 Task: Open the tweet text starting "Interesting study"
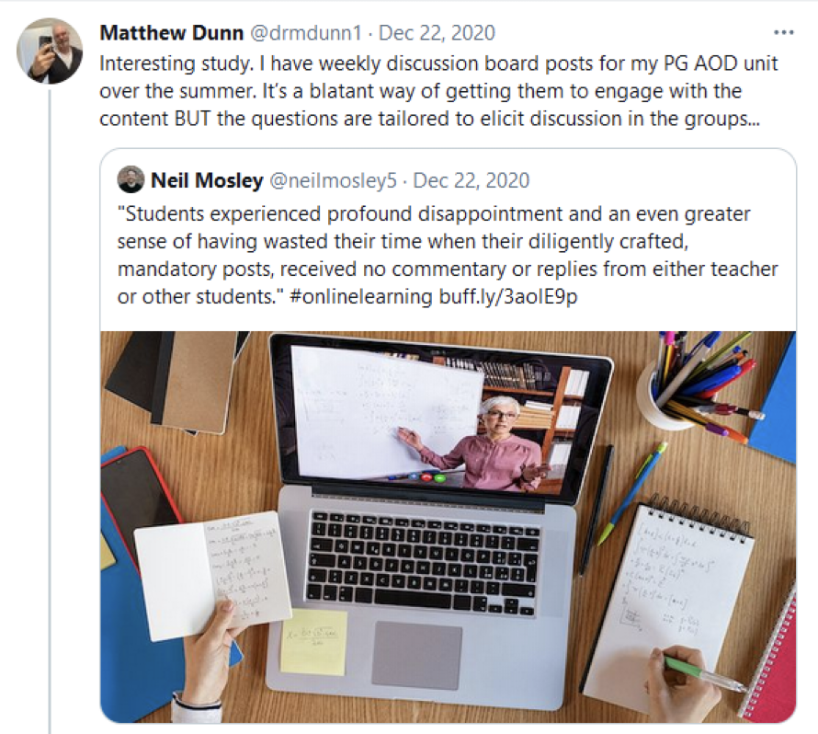click(438, 91)
